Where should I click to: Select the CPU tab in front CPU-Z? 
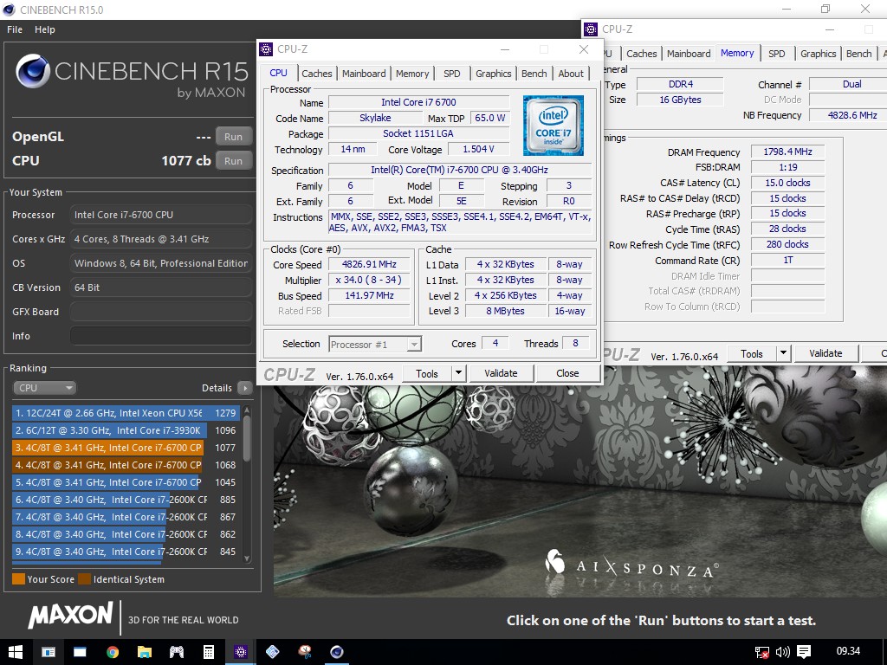(278, 73)
